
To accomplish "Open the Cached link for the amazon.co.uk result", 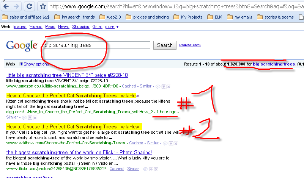I will coord(129,86).
